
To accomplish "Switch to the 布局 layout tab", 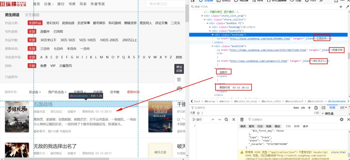I will (332, 108).
